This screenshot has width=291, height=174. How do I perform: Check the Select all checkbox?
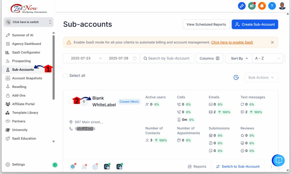click(65, 76)
